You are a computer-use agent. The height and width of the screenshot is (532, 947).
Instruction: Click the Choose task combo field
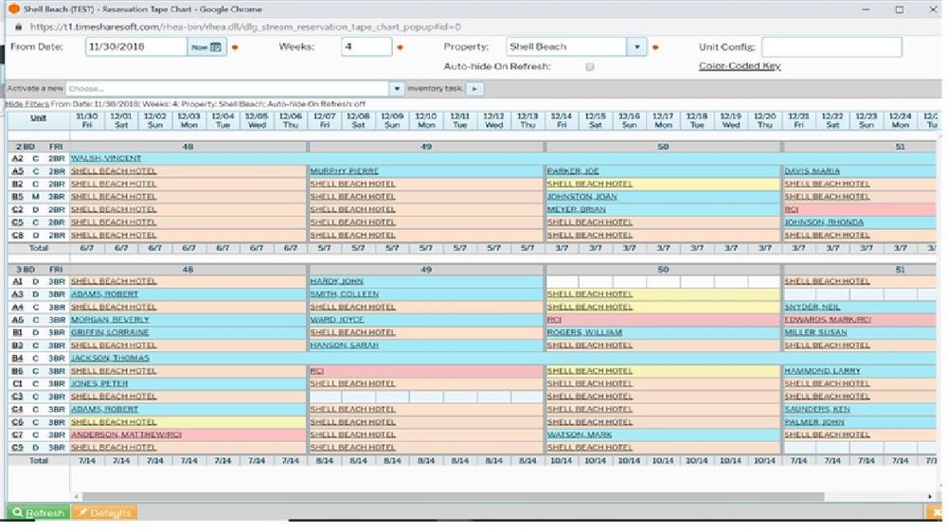click(x=227, y=89)
